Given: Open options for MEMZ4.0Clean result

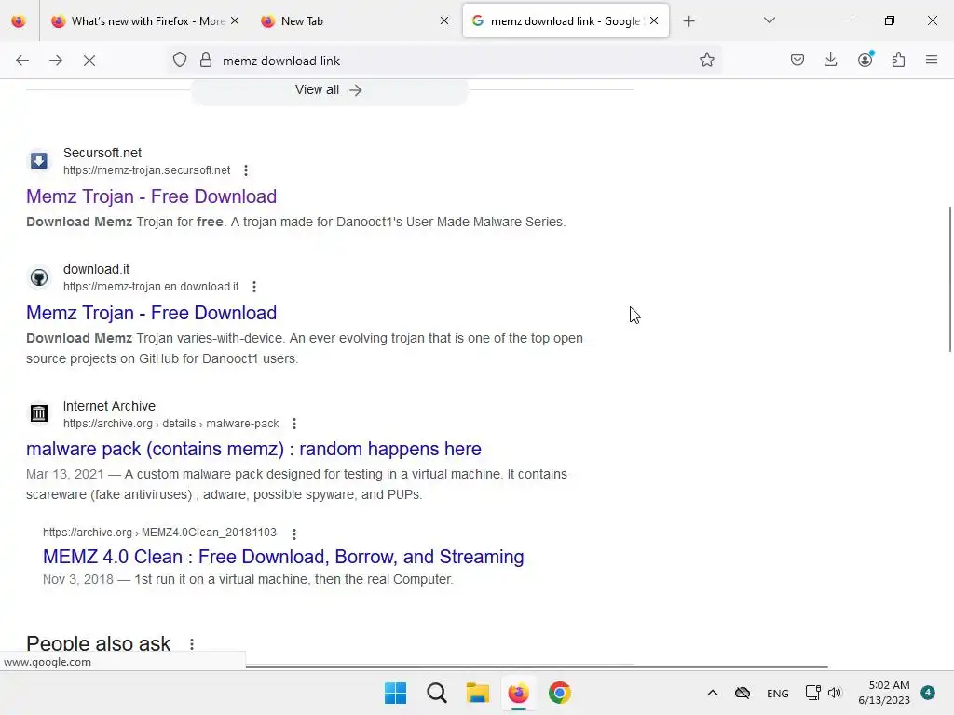Looking at the screenshot, I should [x=294, y=533].
